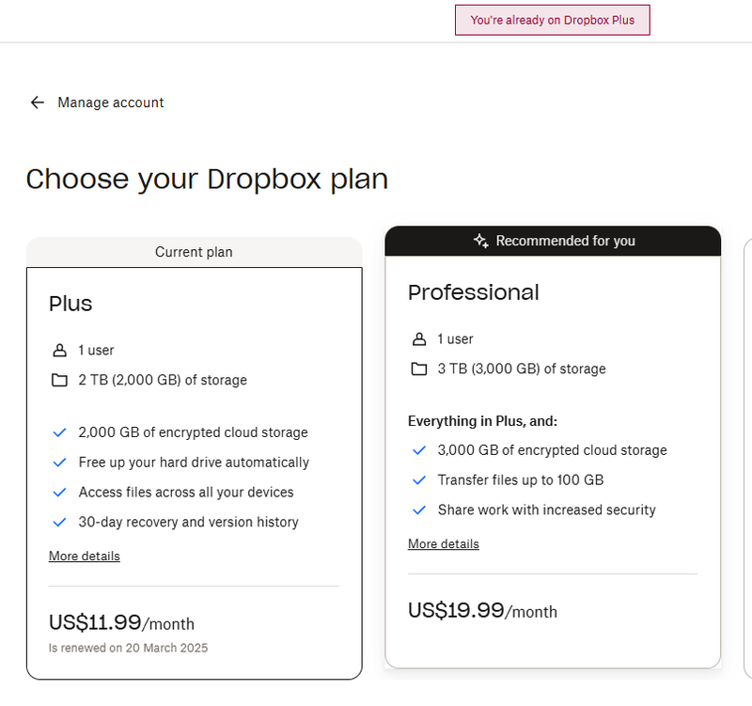This screenshot has width=752, height=706.
Task: Open More details under the Plus plan
Action: pyautogui.click(x=85, y=557)
